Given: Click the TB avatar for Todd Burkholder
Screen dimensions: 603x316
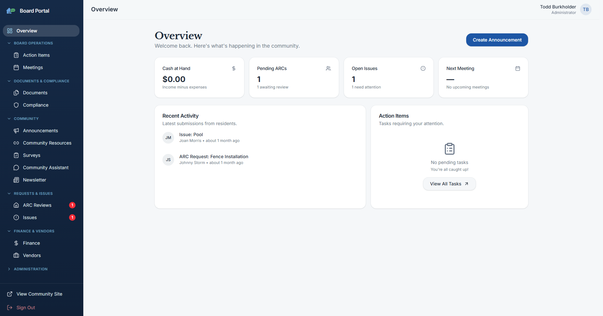Looking at the screenshot, I should pyautogui.click(x=585, y=9).
